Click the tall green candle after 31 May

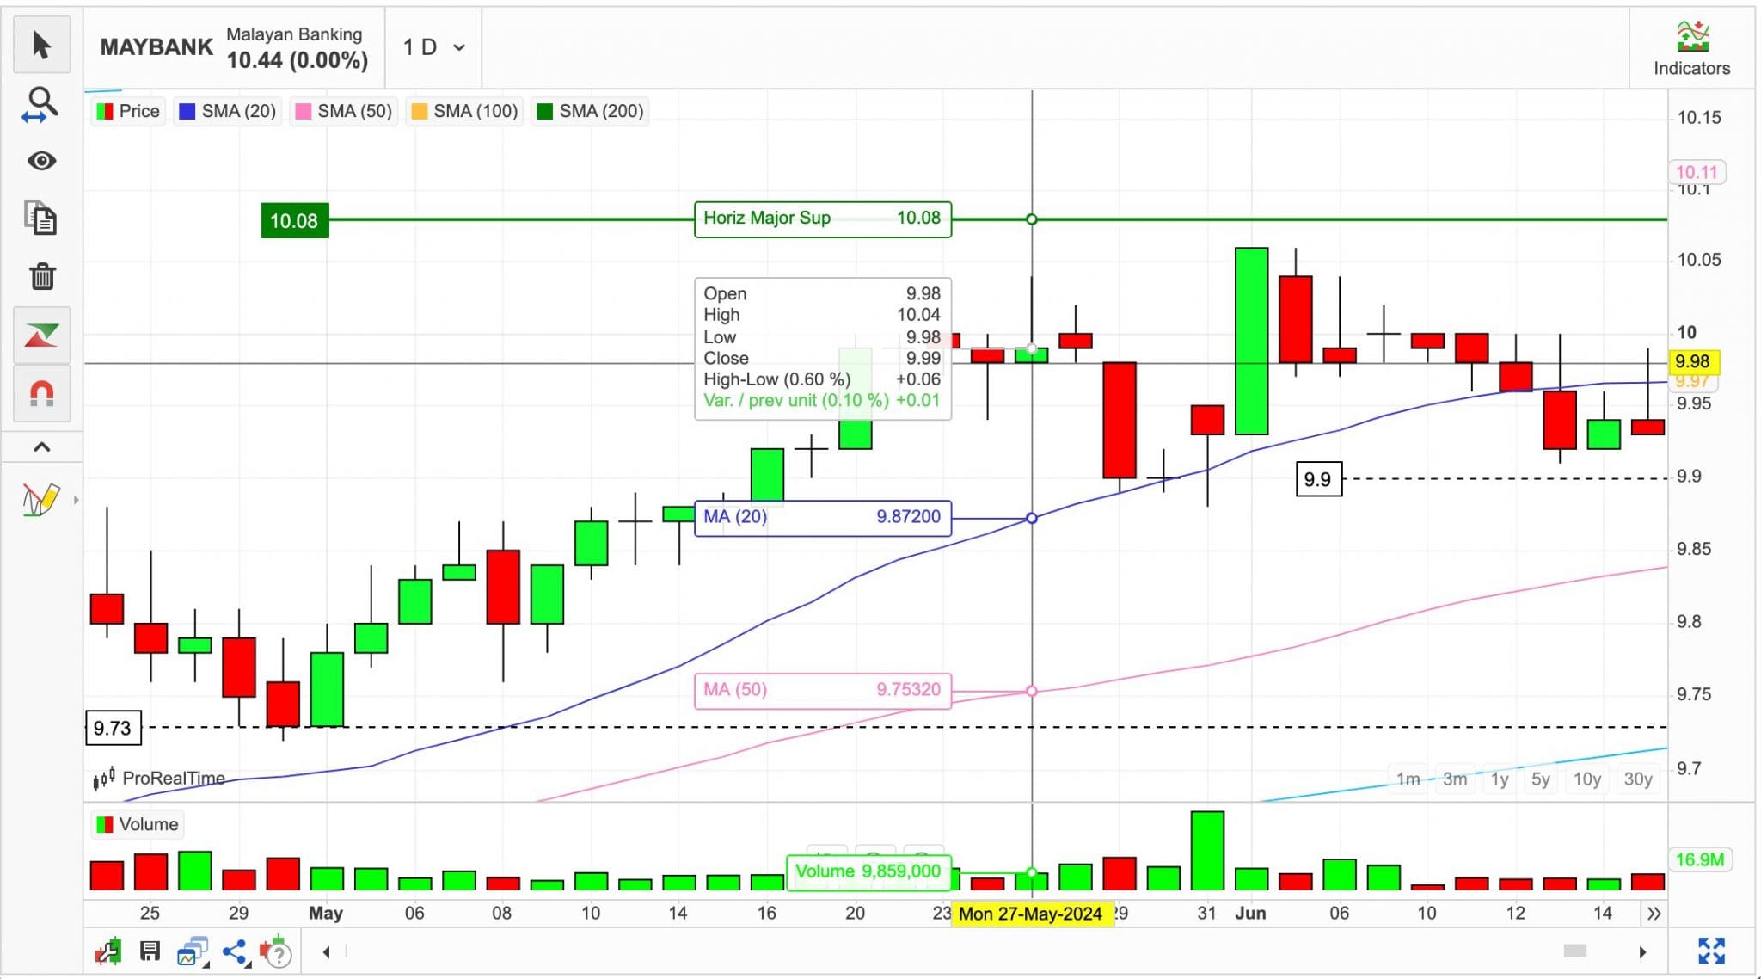point(1251,341)
